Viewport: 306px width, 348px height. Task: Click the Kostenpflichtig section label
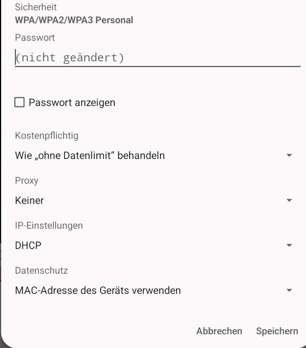pyautogui.click(x=46, y=135)
